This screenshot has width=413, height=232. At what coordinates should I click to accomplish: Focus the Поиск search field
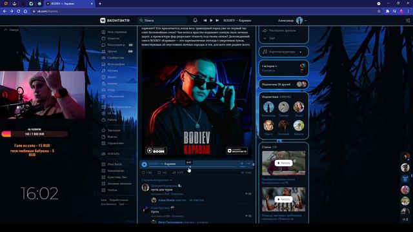point(163,20)
